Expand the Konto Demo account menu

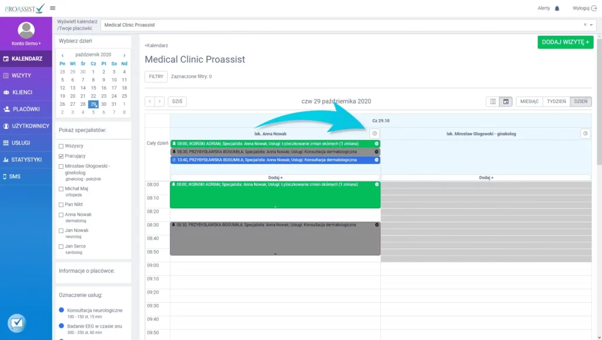click(x=26, y=44)
